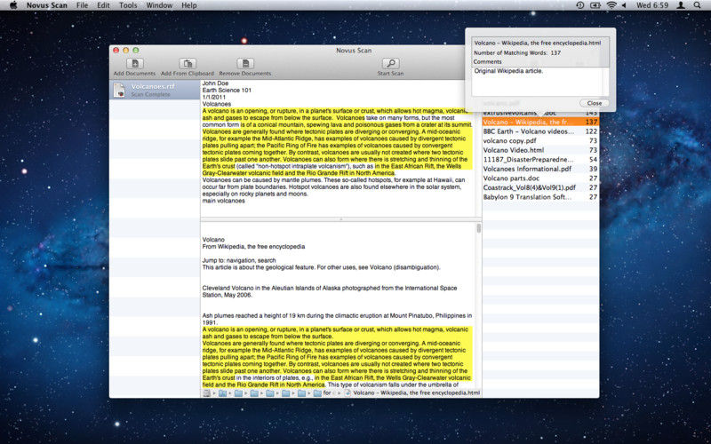The image size is (711, 444).
Task: Click the Time Machine menu bar icon
Action: point(580,5)
